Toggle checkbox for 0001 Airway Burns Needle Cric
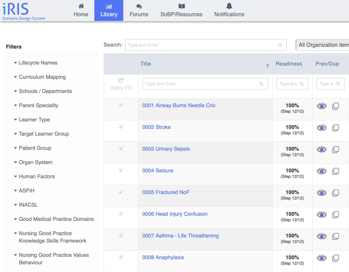The image size is (349, 272). [121, 105]
